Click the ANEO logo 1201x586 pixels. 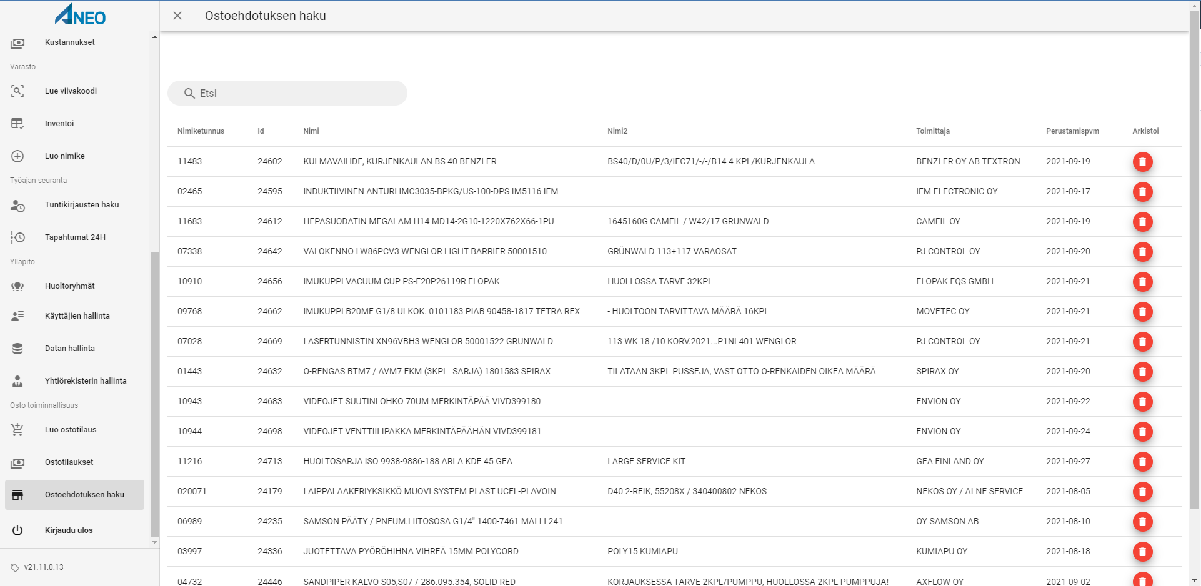click(80, 15)
